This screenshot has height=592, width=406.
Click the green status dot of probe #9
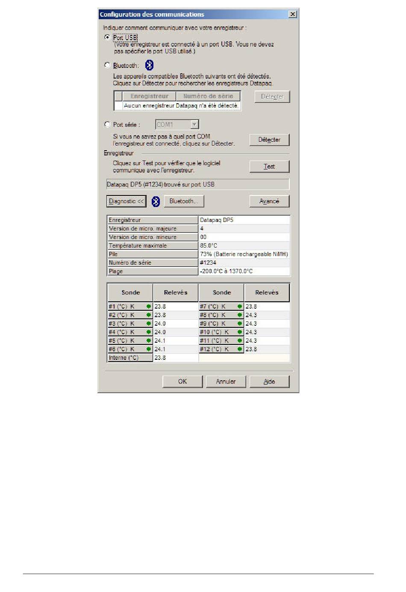240,324
